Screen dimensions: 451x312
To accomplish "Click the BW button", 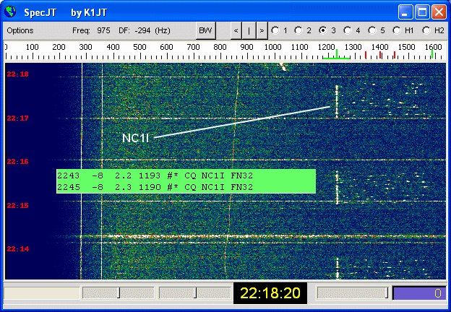I will point(205,30).
